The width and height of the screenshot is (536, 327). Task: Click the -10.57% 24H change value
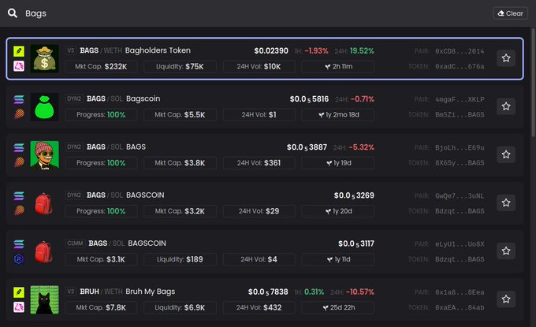pyautogui.click(x=360, y=292)
